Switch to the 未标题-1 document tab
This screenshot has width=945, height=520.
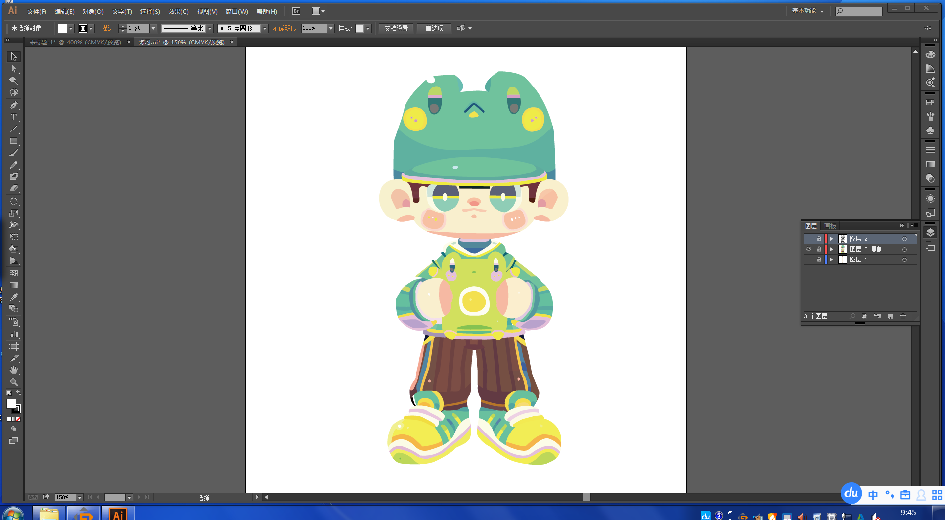75,43
